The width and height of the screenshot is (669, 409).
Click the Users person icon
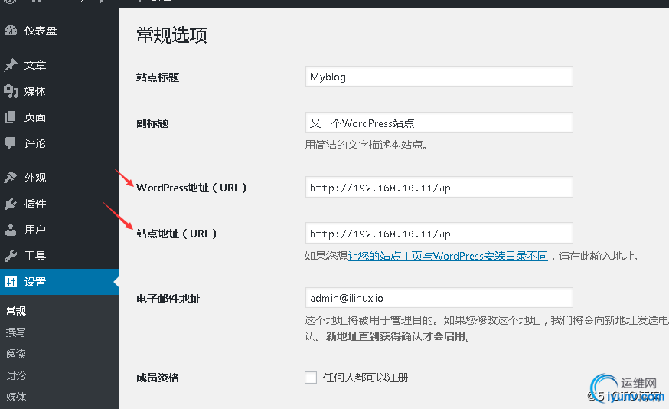11,230
